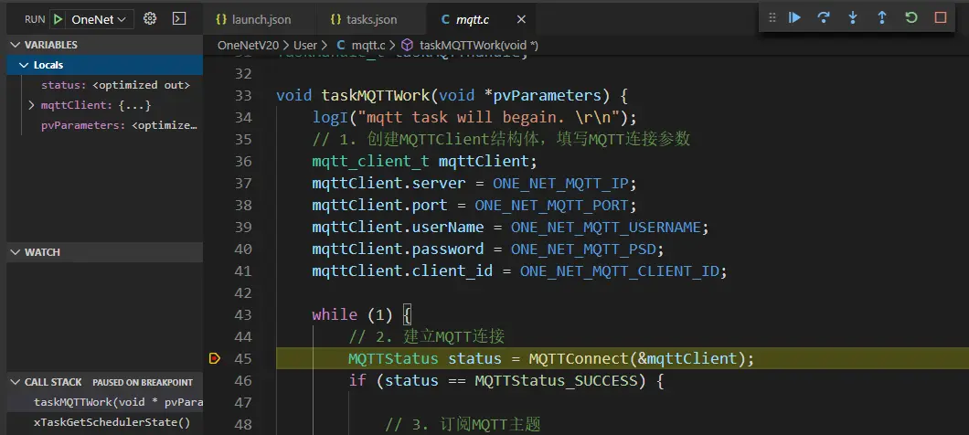Collapse the Locals scope

(x=24, y=65)
